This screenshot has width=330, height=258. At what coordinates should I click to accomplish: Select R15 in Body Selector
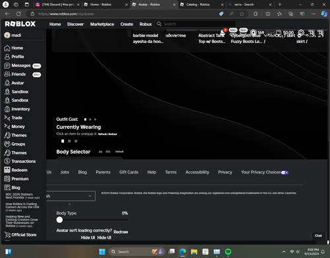(108, 152)
